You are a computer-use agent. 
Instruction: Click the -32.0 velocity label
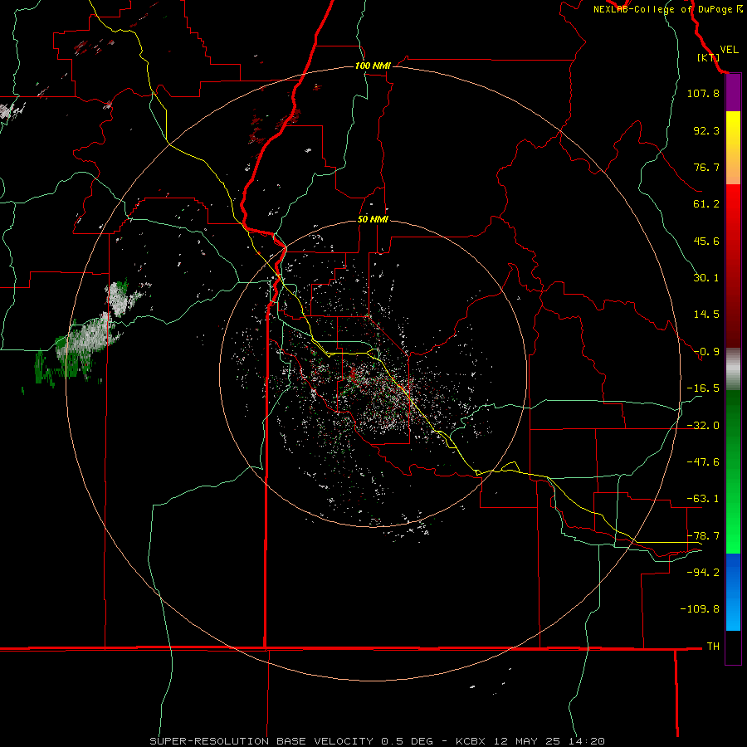703,426
